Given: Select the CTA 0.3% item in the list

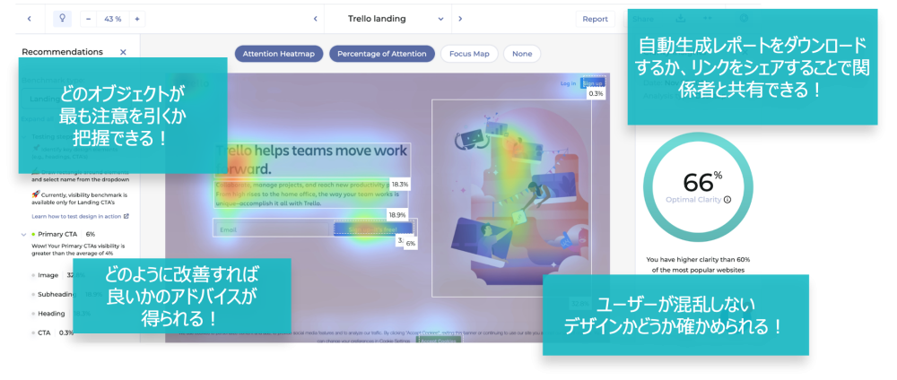Looking at the screenshot, I should (45, 332).
